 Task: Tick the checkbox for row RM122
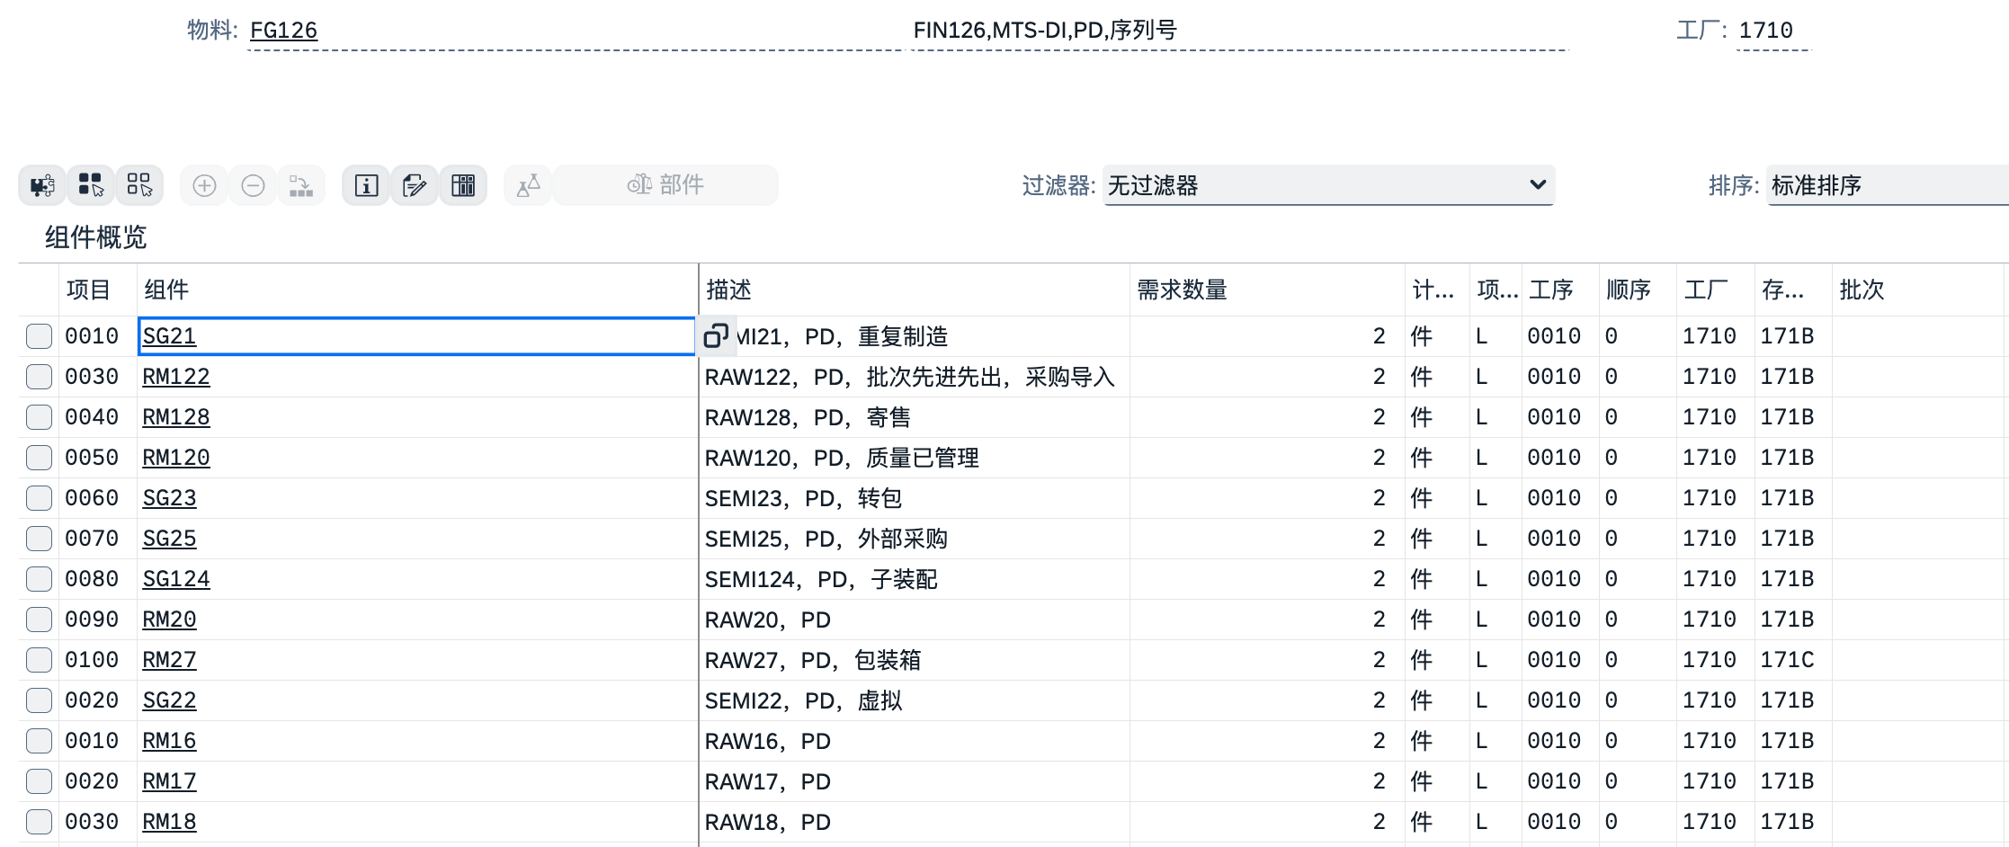pos(39,377)
